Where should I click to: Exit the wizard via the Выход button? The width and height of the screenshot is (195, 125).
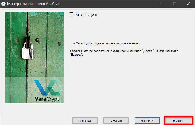[x=178, y=120]
